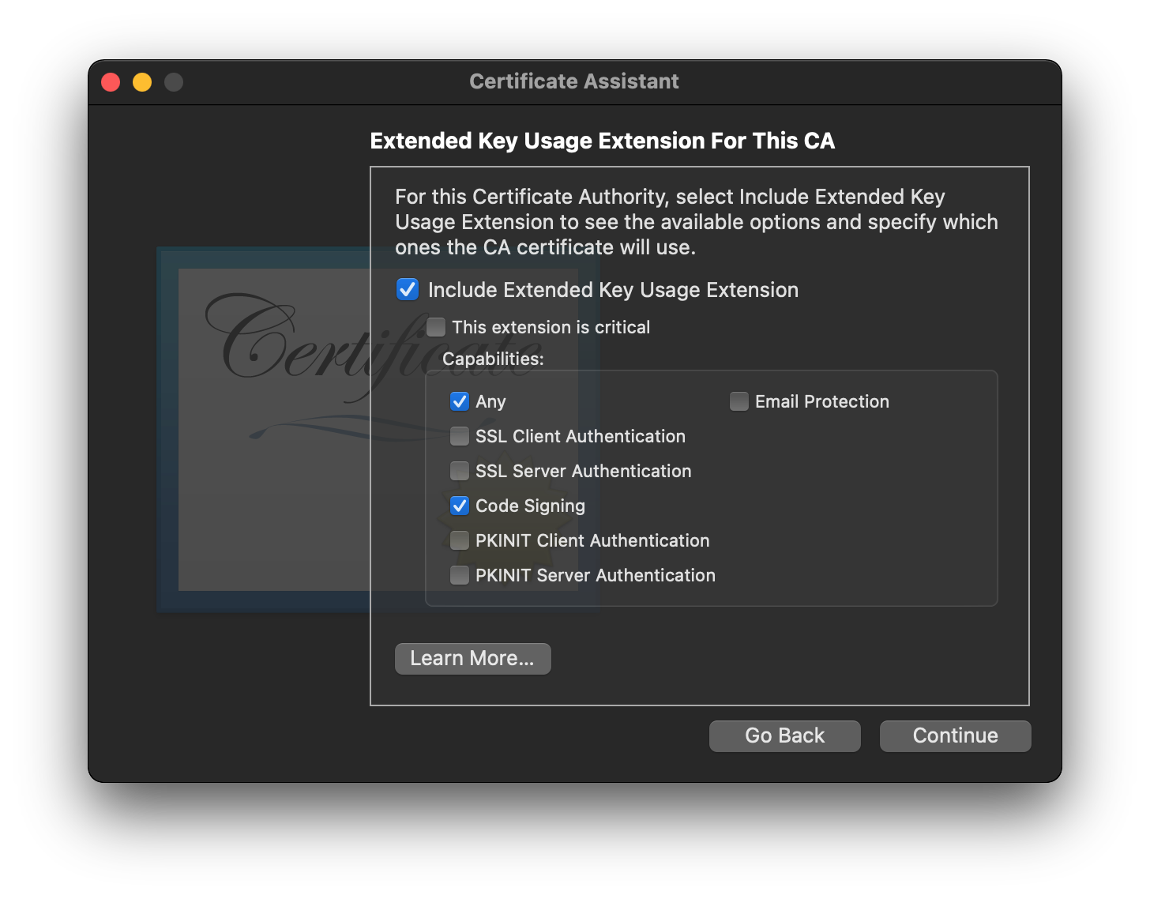Close the Certificate Assistant window
The width and height of the screenshot is (1150, 899).
click(x=111, y=82)
